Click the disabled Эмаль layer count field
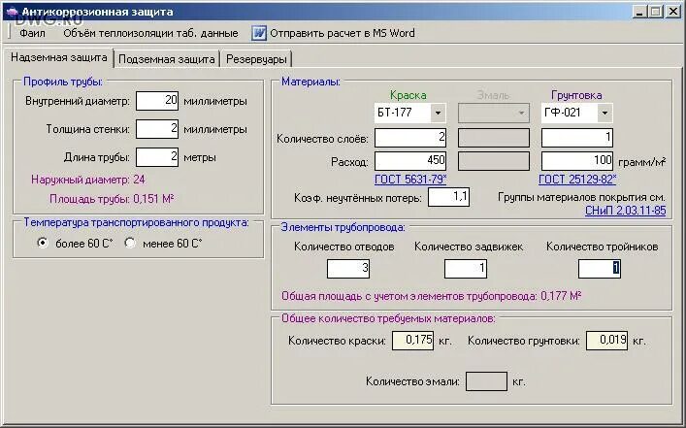This screenshot has height=428, width=686. 494,138
